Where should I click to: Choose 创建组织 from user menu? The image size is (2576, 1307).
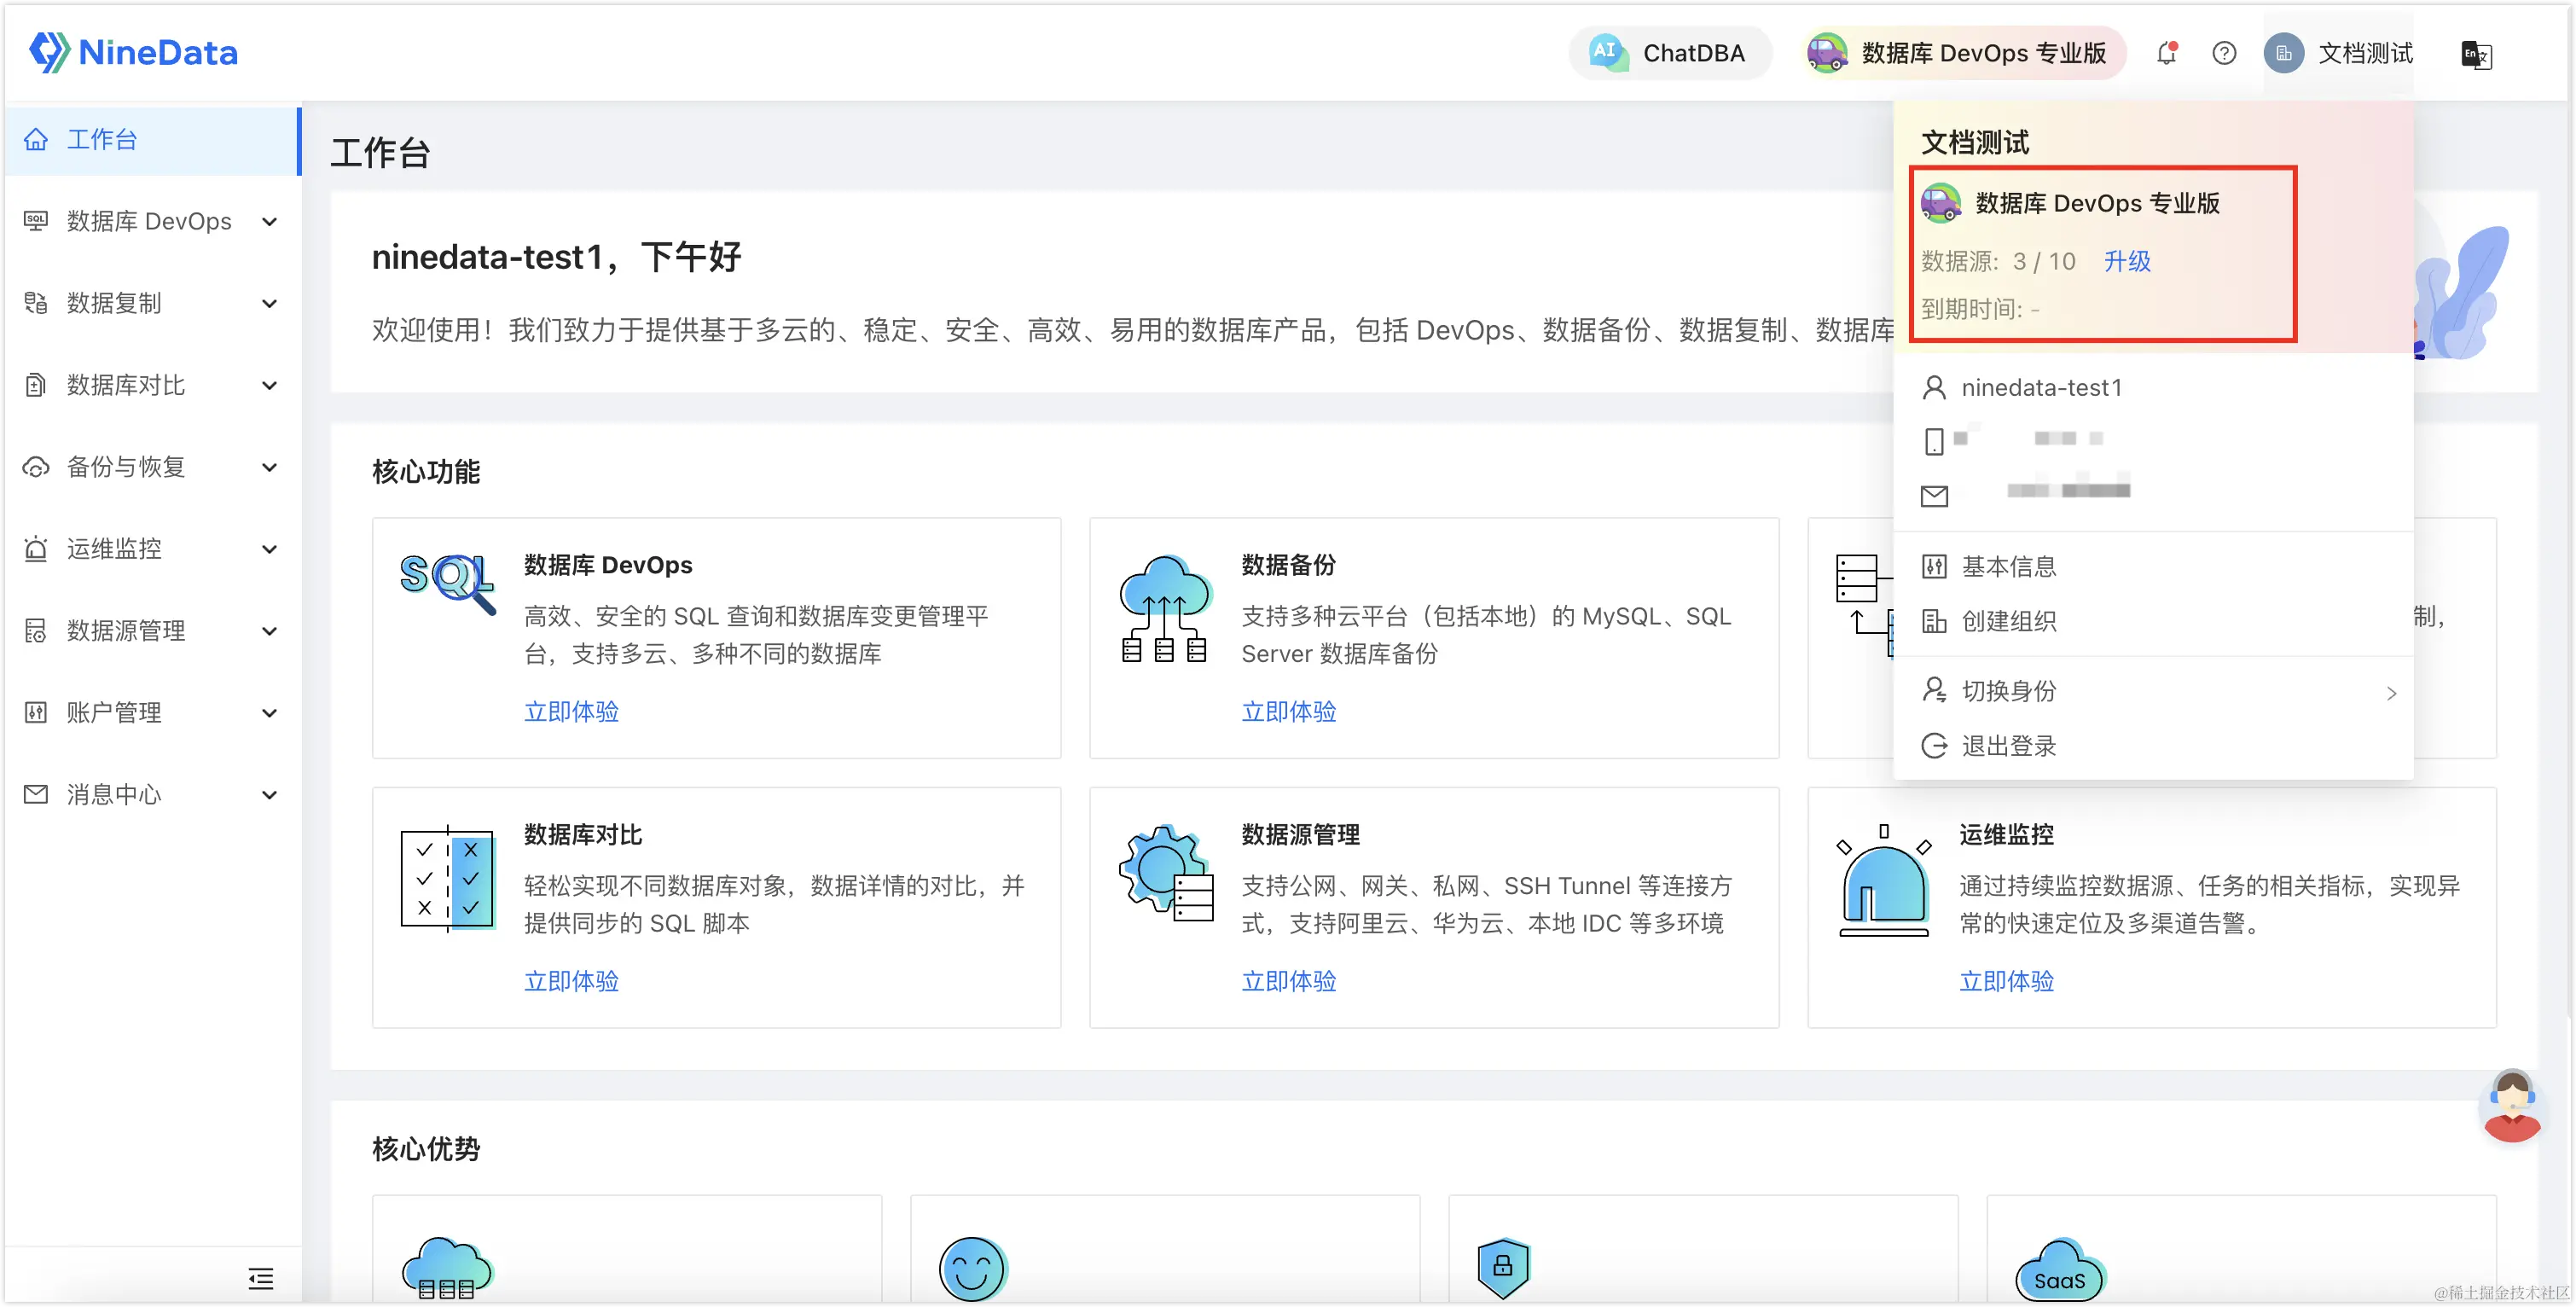click(x=2008, y=621)
